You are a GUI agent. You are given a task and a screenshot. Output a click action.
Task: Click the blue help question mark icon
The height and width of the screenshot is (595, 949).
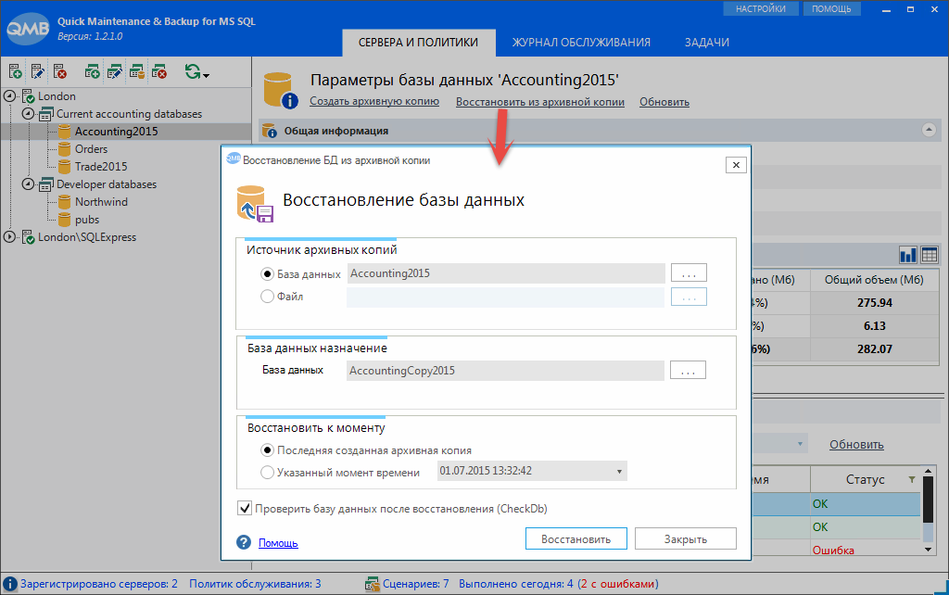tap(244, 542)
